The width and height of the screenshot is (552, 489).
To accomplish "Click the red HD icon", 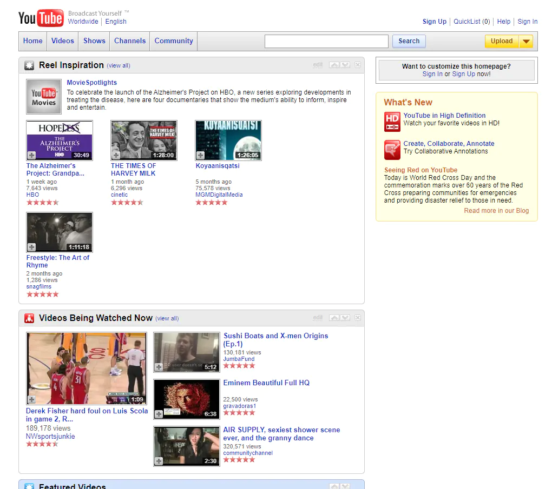I will click(x=392, y=122).
